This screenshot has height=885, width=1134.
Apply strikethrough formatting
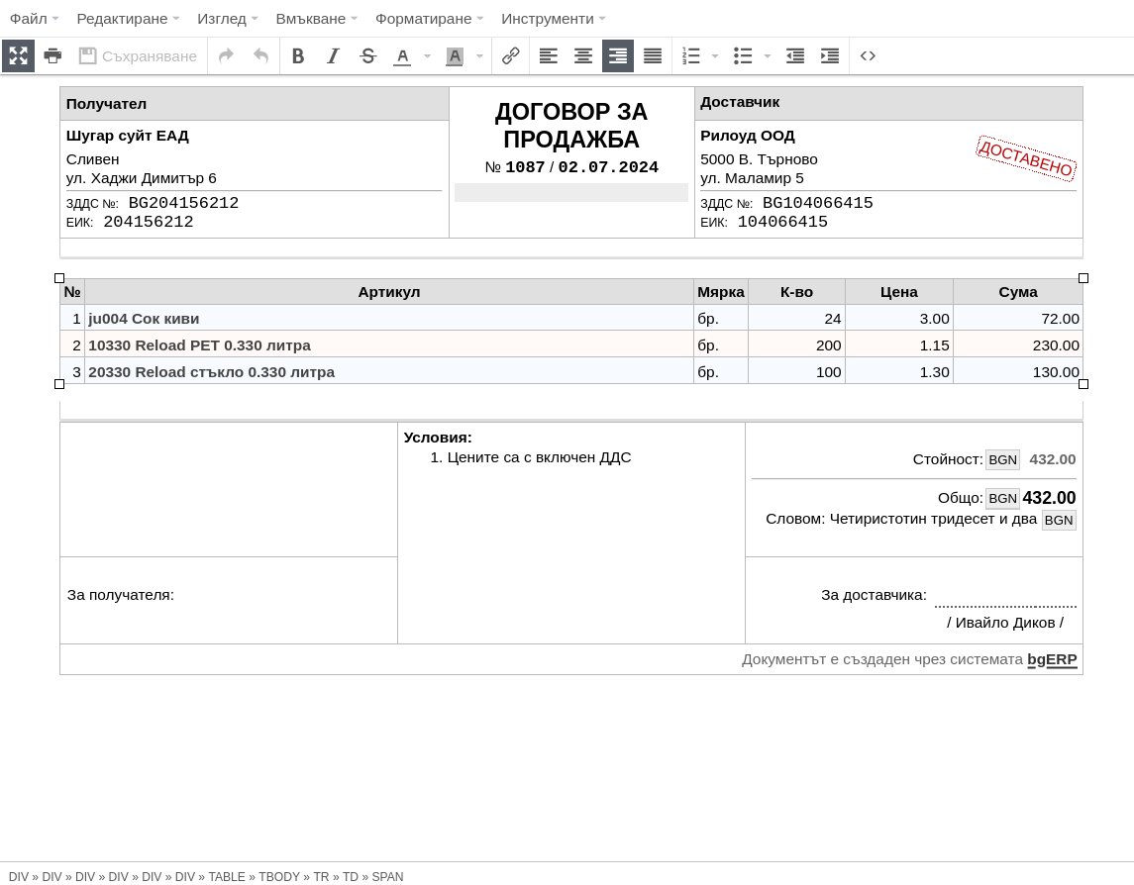point(367,55)
